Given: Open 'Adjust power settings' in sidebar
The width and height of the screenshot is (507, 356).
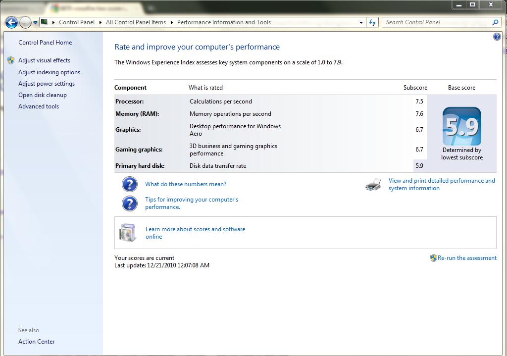Looking at the screenshot, I should [x=47, y=84].
